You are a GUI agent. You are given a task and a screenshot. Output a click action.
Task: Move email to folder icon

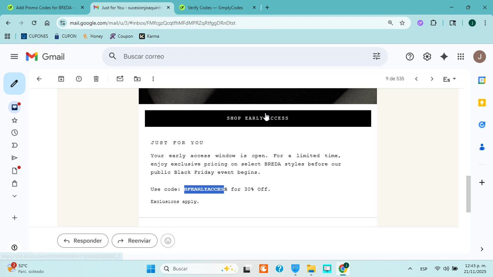pyautogui.click(x=137, y=79)
